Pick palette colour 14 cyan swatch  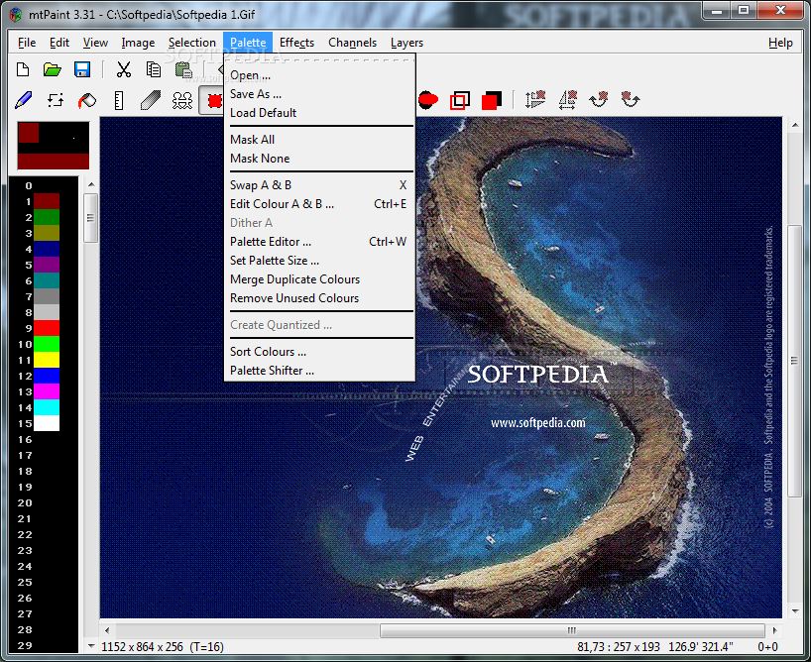click(47, 407)
